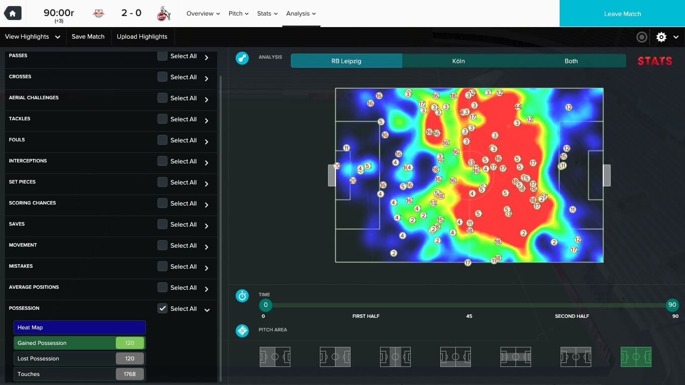The image size is (685, 385).
Task: Click the STATS logo
Action: tap(654, 61)
